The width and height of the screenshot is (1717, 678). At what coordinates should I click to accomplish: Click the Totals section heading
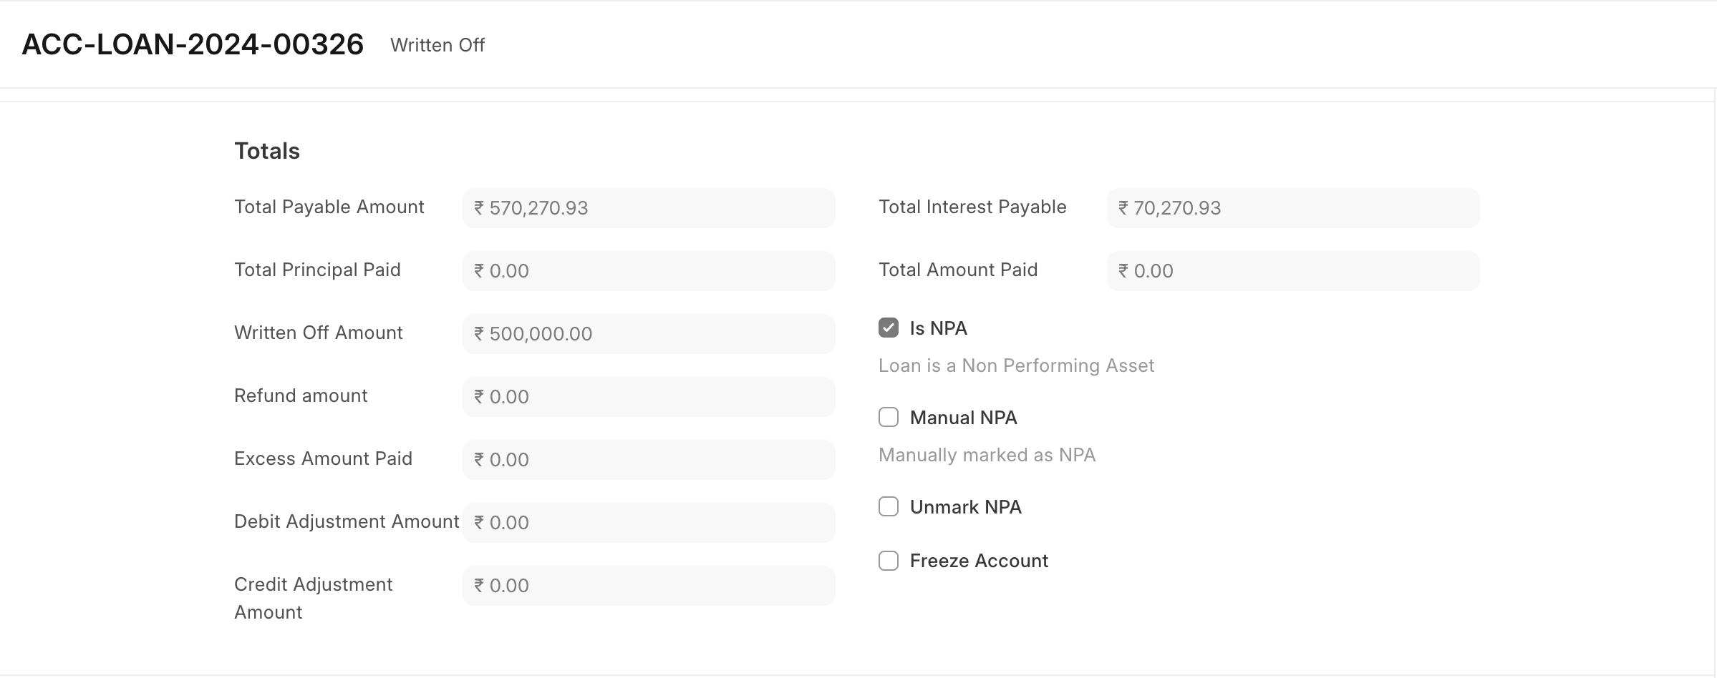[267, 151]
